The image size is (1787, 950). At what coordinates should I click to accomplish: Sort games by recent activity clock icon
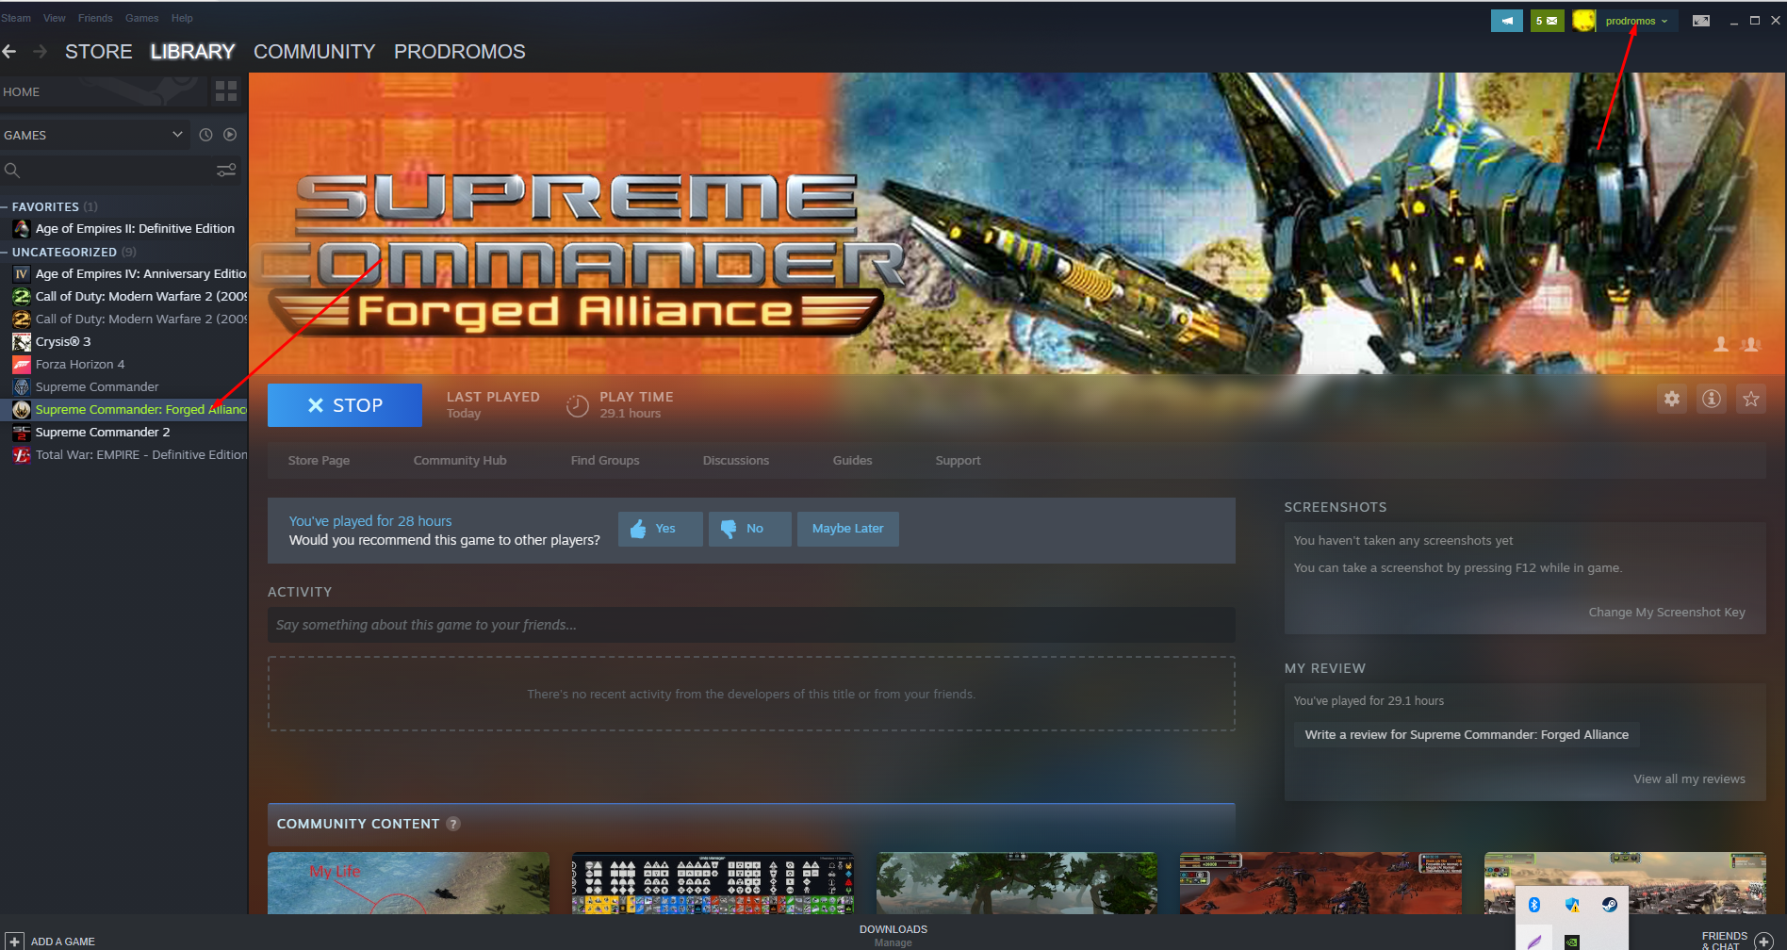(x=205, y=135)
